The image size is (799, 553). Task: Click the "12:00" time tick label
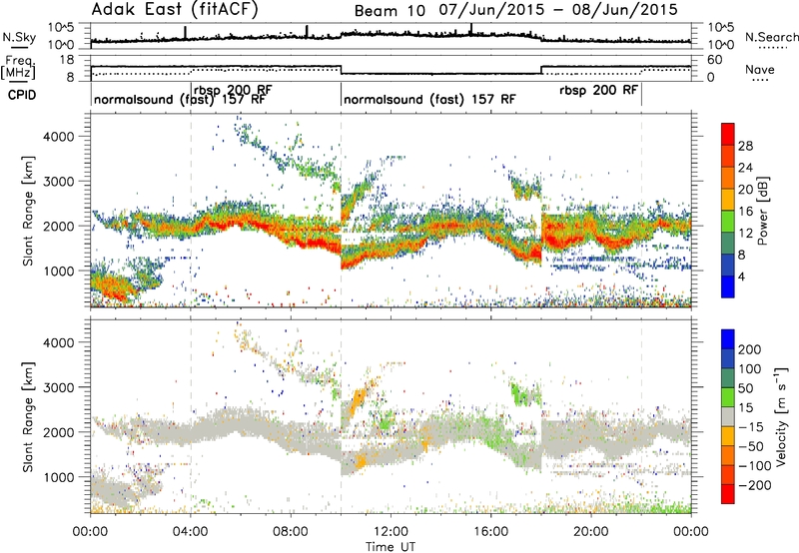(391, 532)
